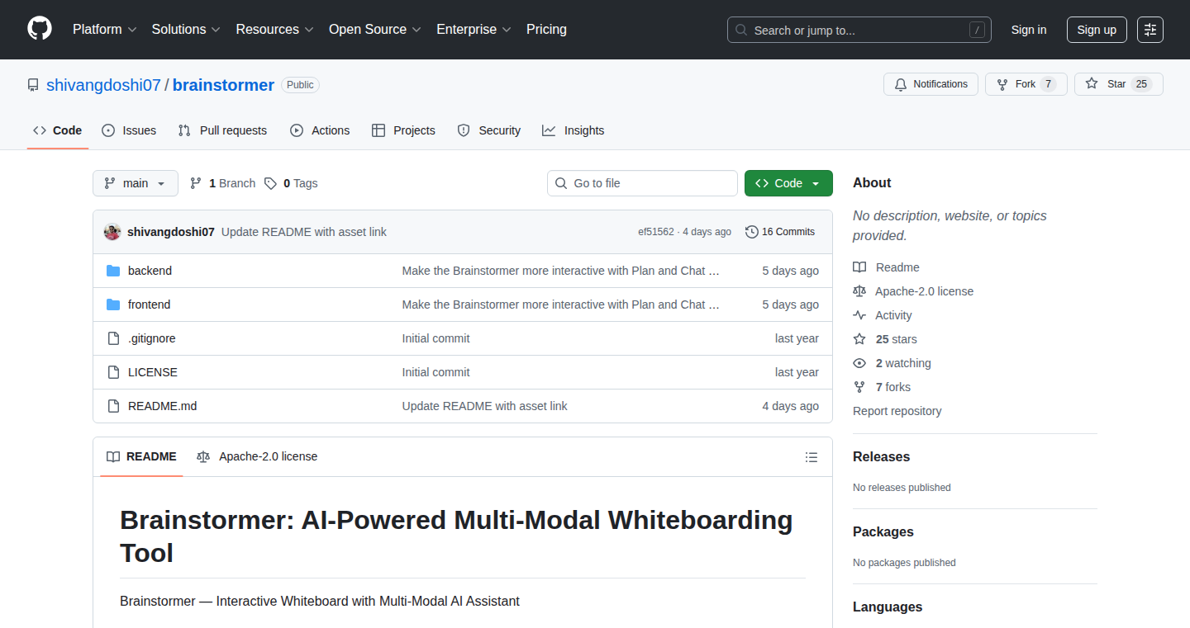Expand the Resources menu
This screenshot has width=1190, height=628.
point(274,30)
